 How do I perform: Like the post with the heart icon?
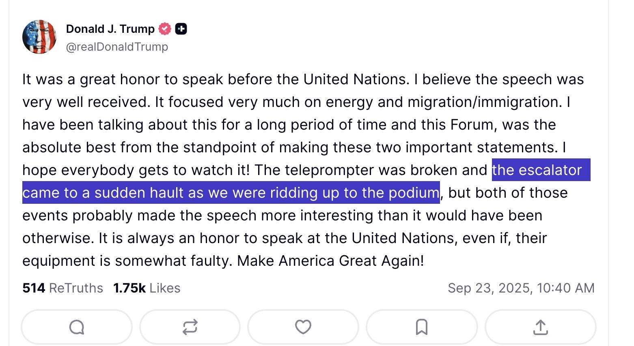pyautogui.click(x=303, y=327)
